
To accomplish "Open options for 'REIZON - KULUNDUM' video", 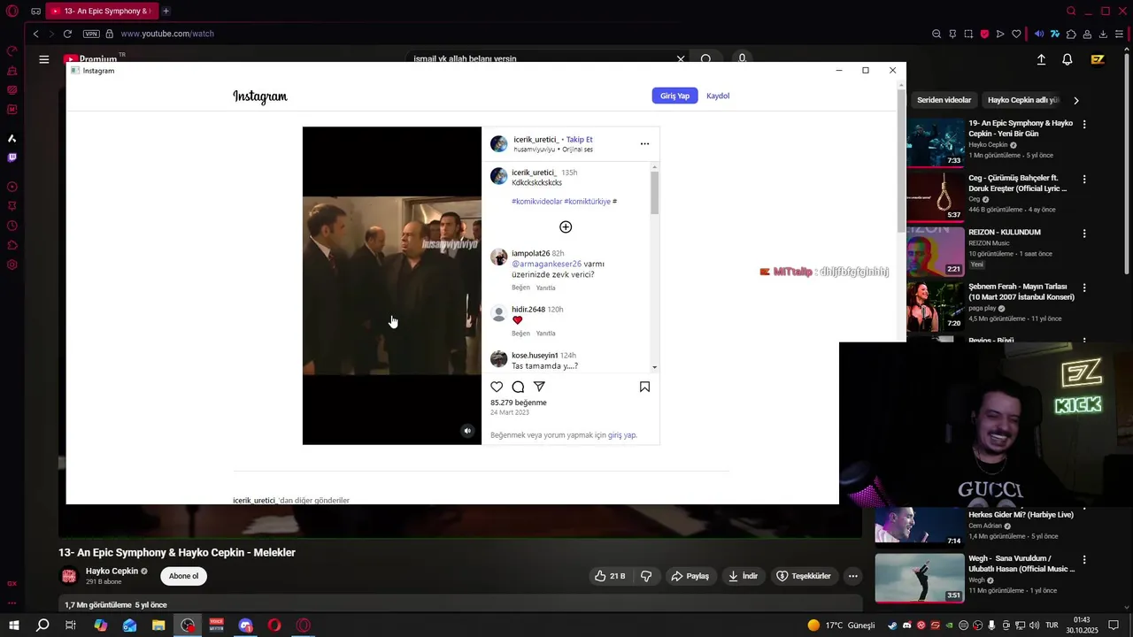I will 1084,234.
